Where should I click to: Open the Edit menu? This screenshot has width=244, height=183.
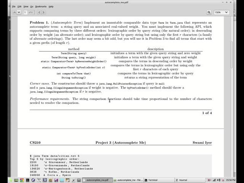19,6
